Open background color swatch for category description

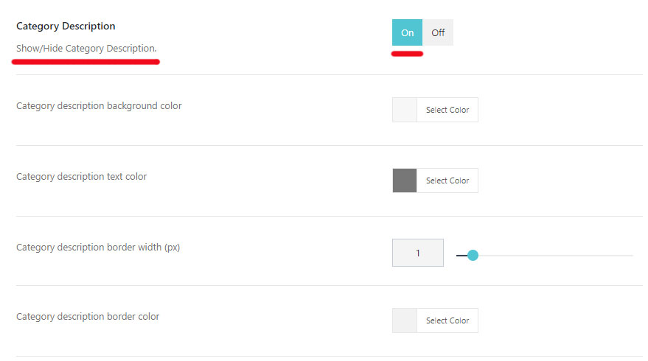tap(405, 110)
